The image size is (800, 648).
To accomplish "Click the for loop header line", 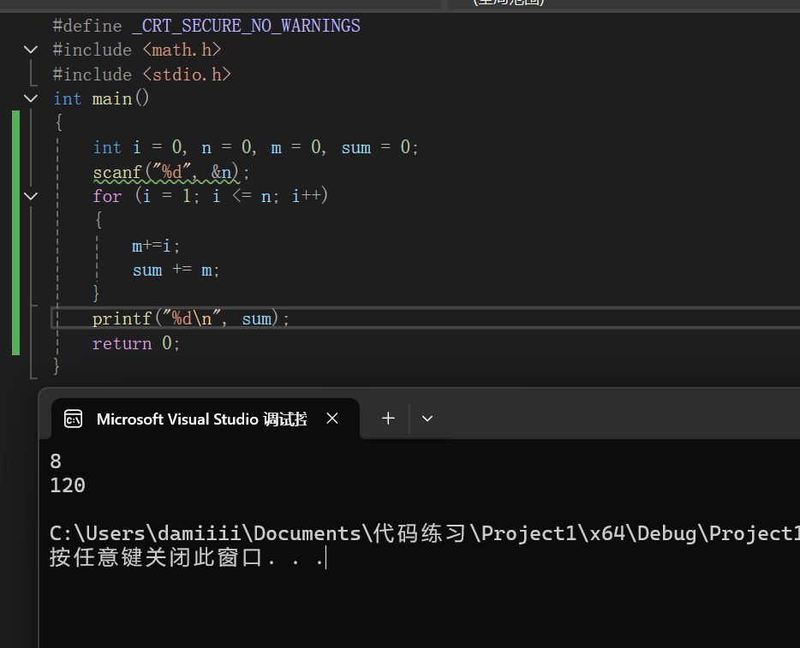I will coord(210,196).
